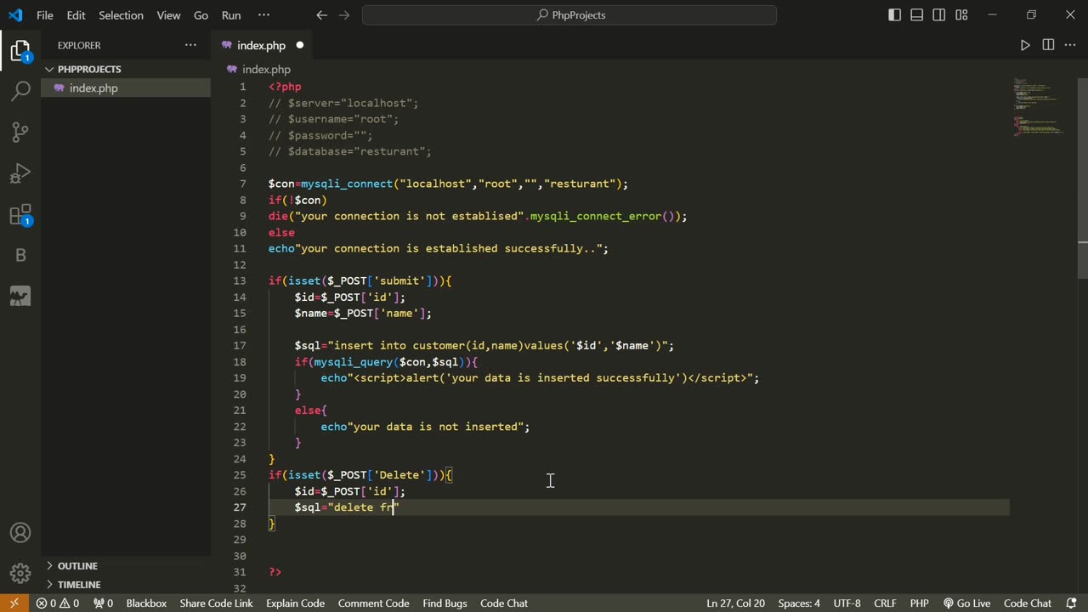Open the overflow menu ellipsis in menu bar
Screen dimensions: 1088x612
coord(263,15)
